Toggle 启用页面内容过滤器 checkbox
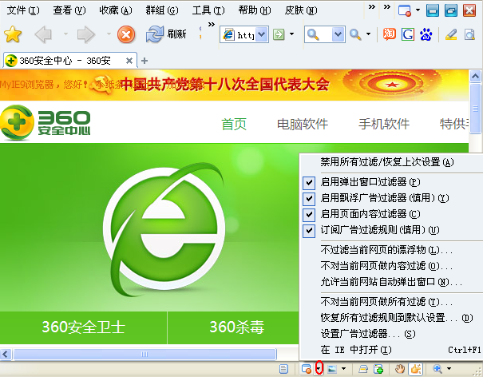Viewport: 483px width, 377px height. (x=309, y=215)
